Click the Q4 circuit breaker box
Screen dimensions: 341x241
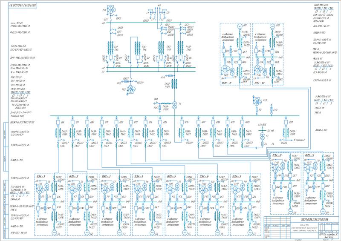click(180, 57)
